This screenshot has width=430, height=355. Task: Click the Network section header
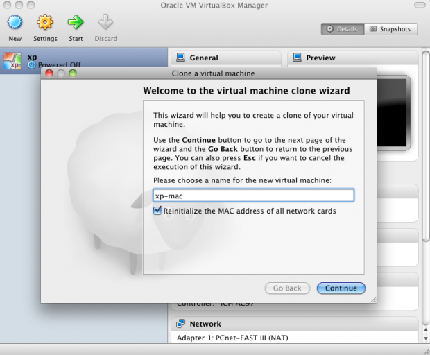295,324
